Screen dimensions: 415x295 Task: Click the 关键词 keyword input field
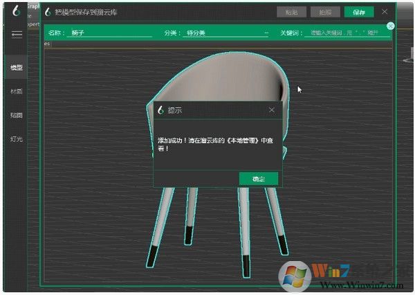click(347, 33)
